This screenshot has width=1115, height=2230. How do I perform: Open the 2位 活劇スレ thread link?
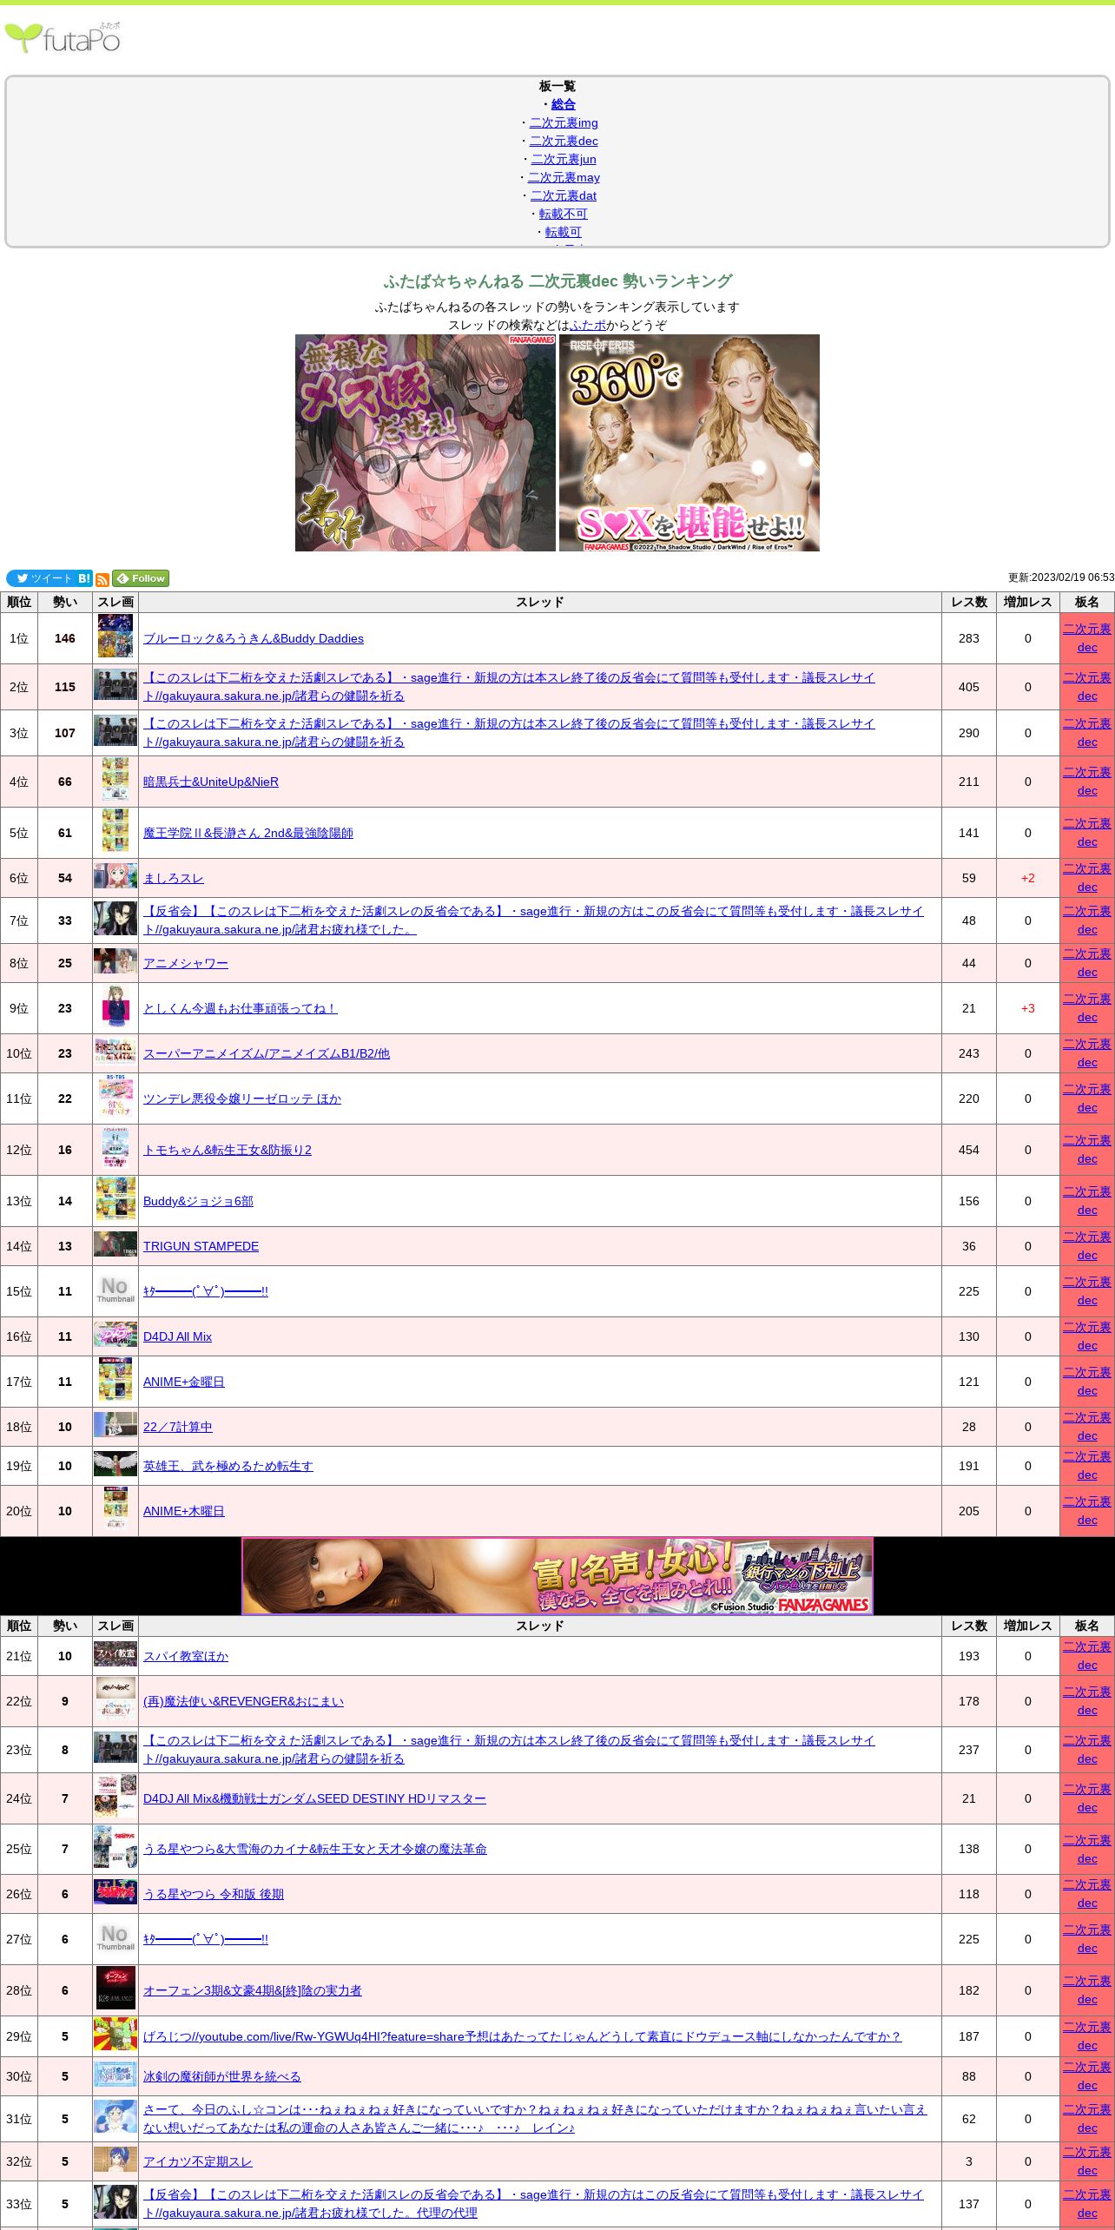point(509,686)
